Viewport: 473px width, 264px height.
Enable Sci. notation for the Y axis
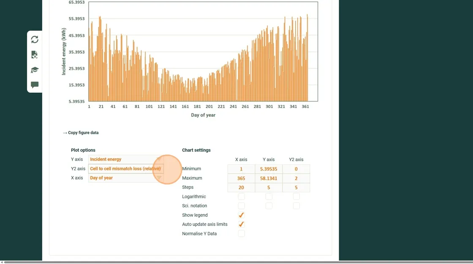pos(269,206)
